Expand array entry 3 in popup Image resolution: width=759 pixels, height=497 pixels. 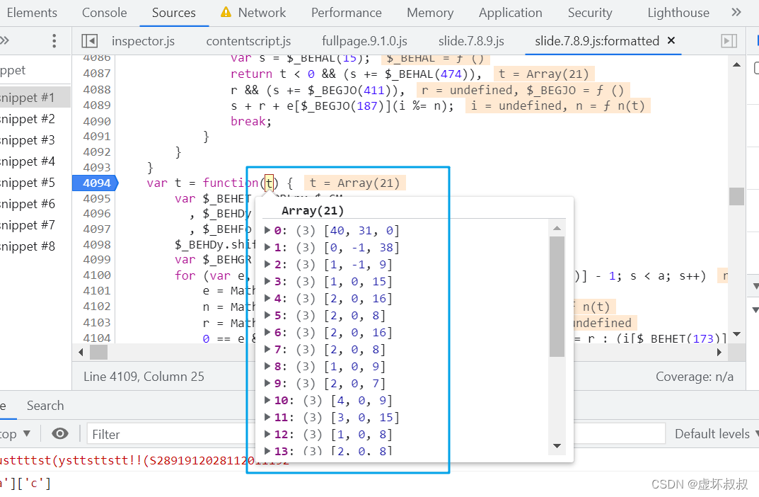pos(267,281)
